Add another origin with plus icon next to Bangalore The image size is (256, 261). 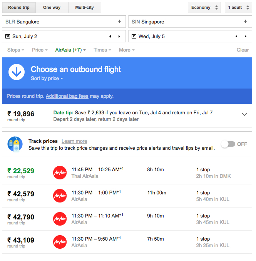click(119, 21)
